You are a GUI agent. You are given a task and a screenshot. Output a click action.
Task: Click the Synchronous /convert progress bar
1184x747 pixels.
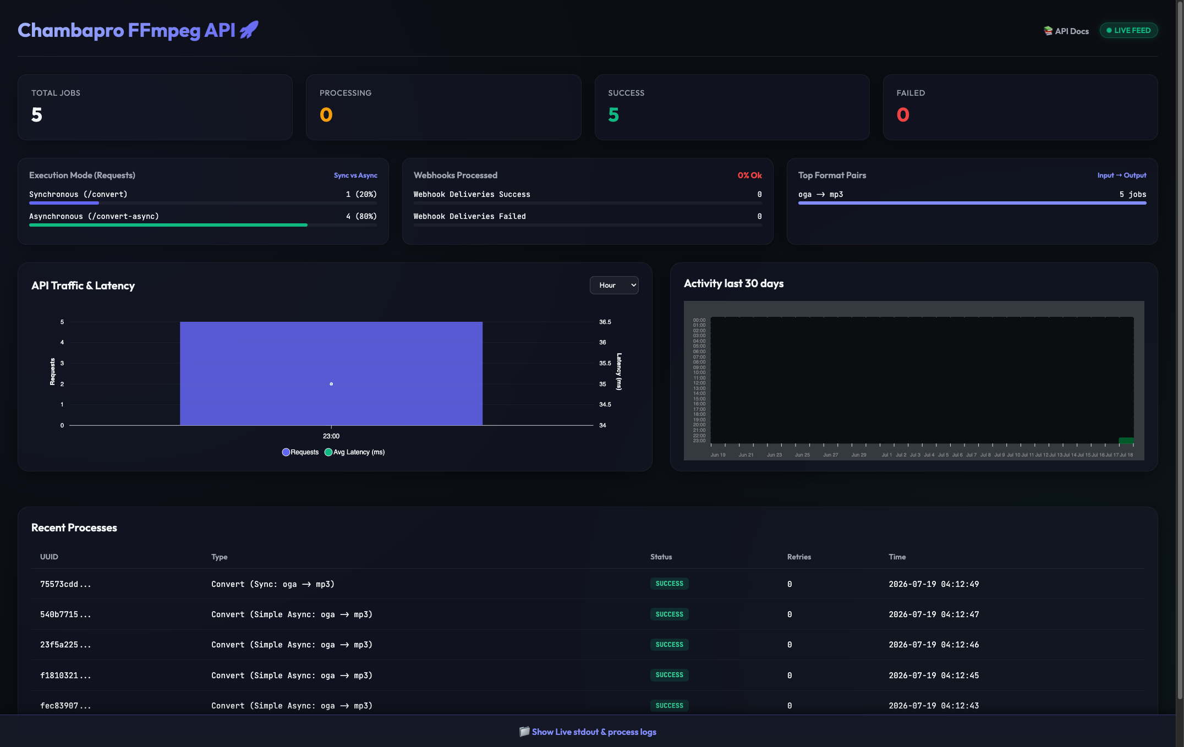click(x=203, y=203)
